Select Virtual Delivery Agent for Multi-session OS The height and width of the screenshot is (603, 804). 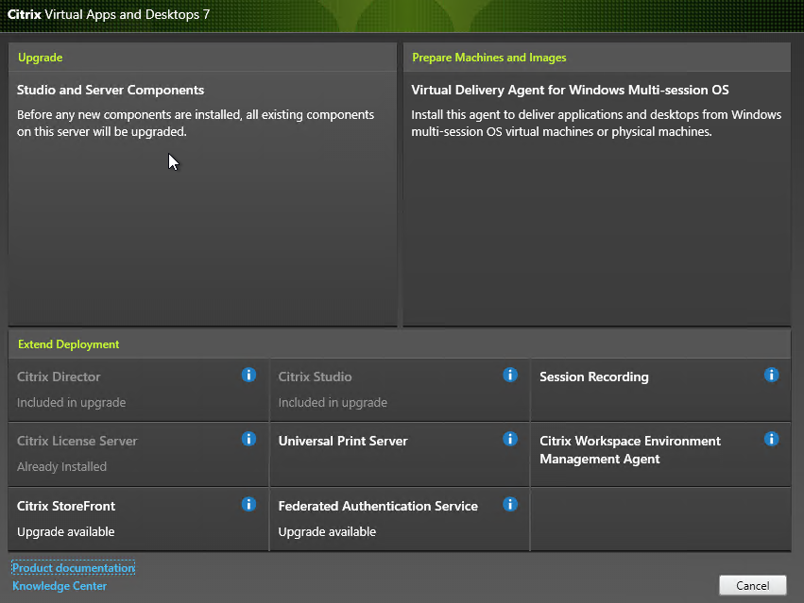(597, 198)
